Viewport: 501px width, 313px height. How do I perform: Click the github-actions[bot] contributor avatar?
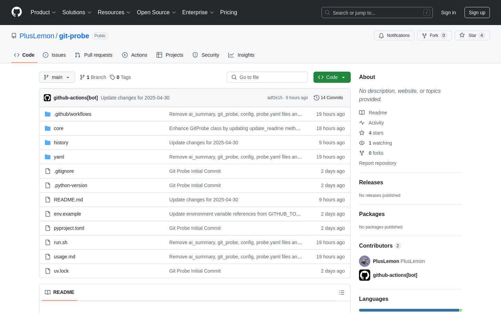point(365,275)
